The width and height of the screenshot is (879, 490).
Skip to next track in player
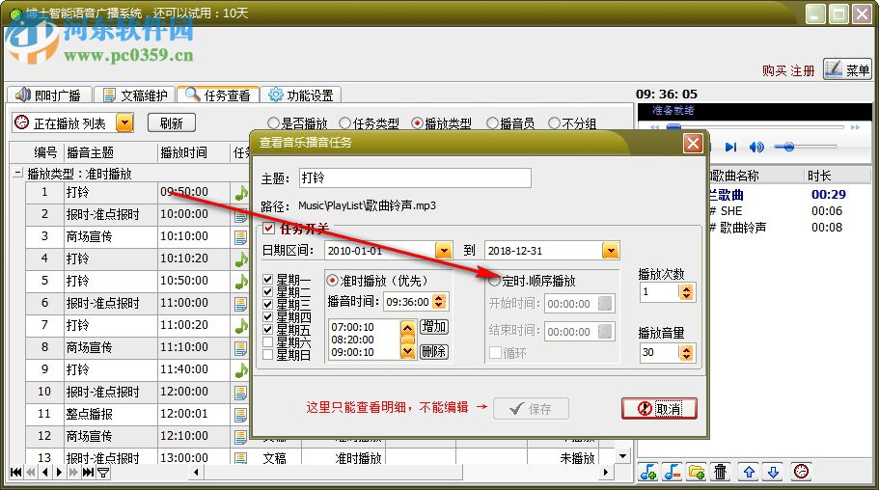(730, 147)
